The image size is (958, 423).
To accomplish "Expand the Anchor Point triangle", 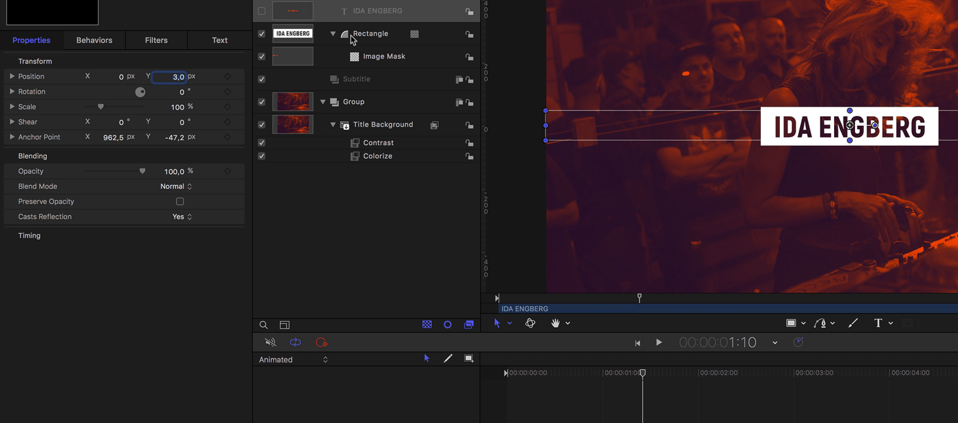I will coord(11,136).
